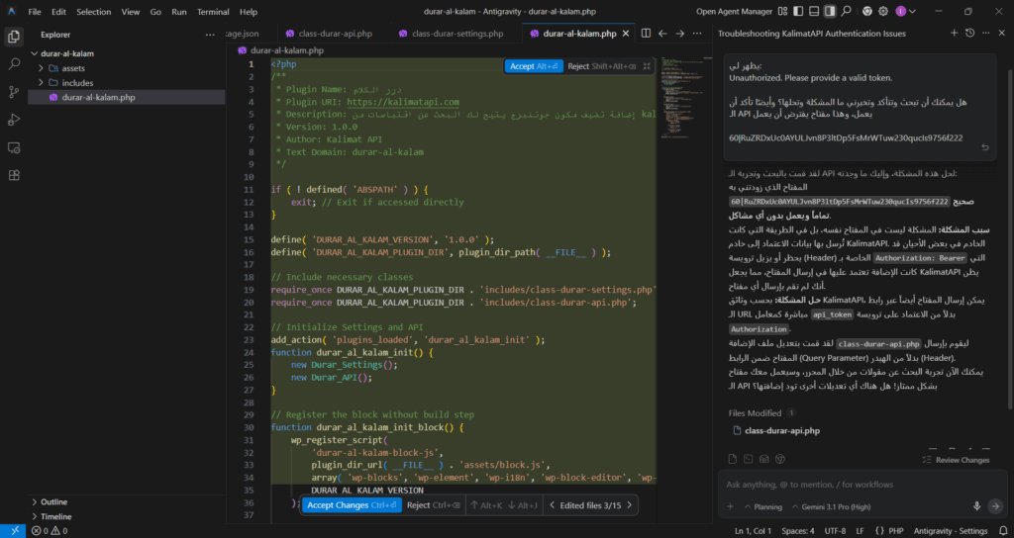This screenshot has height=538, width=1014.
Task: Open the Run and Debug view
Action: pyautogui.click(x=14, y=120)
